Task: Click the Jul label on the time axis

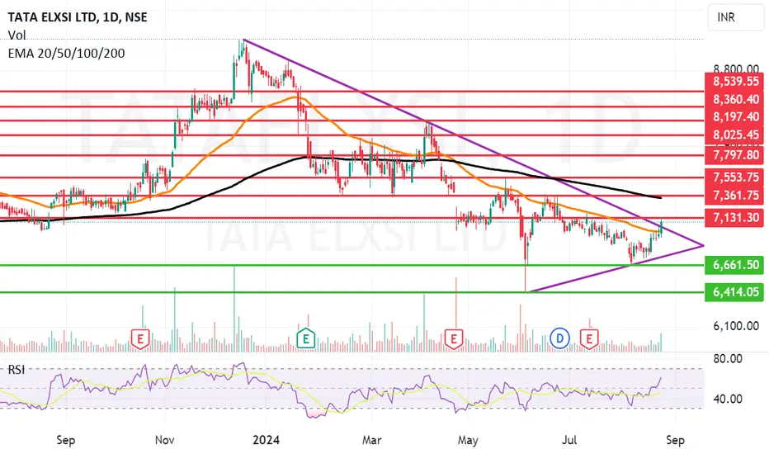Action: tap(568, 440)
